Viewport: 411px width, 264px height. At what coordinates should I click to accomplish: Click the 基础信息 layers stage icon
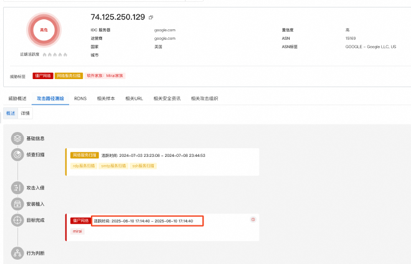click(17, 138)
